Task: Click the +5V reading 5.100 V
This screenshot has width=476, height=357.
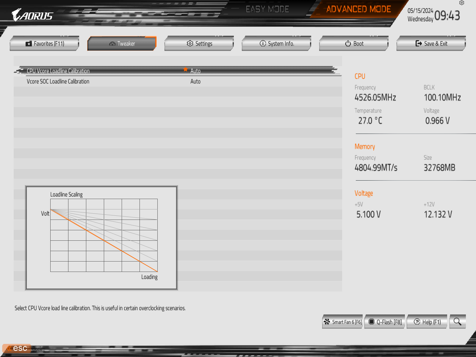Action: pos(369,214)
